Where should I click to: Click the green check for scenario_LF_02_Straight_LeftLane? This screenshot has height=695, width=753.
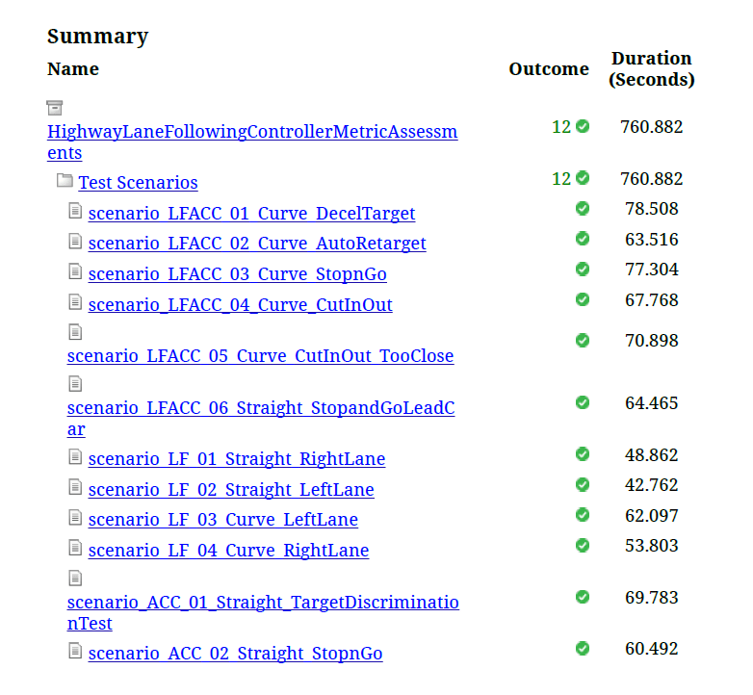[x=583, y=484]
